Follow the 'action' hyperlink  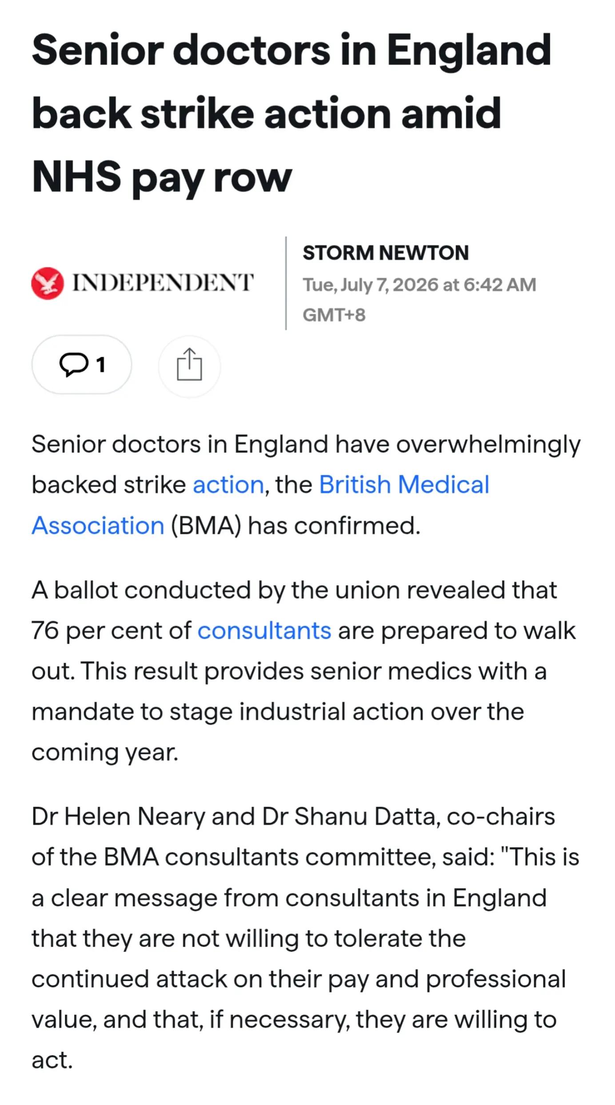(x=228, y=485)
